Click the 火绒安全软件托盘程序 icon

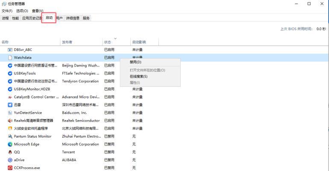pyautogui.click(x=10, y=128)
